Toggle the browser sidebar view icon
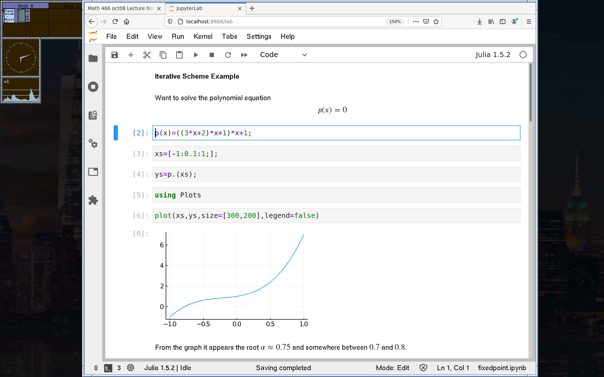The height and width of the screenshot is (377, 604). tap(503, 22)
